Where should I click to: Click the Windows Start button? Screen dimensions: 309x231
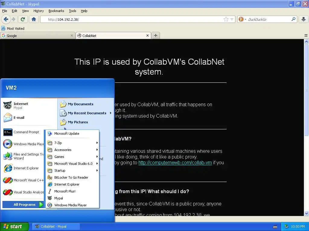click(x=14, y=226)
